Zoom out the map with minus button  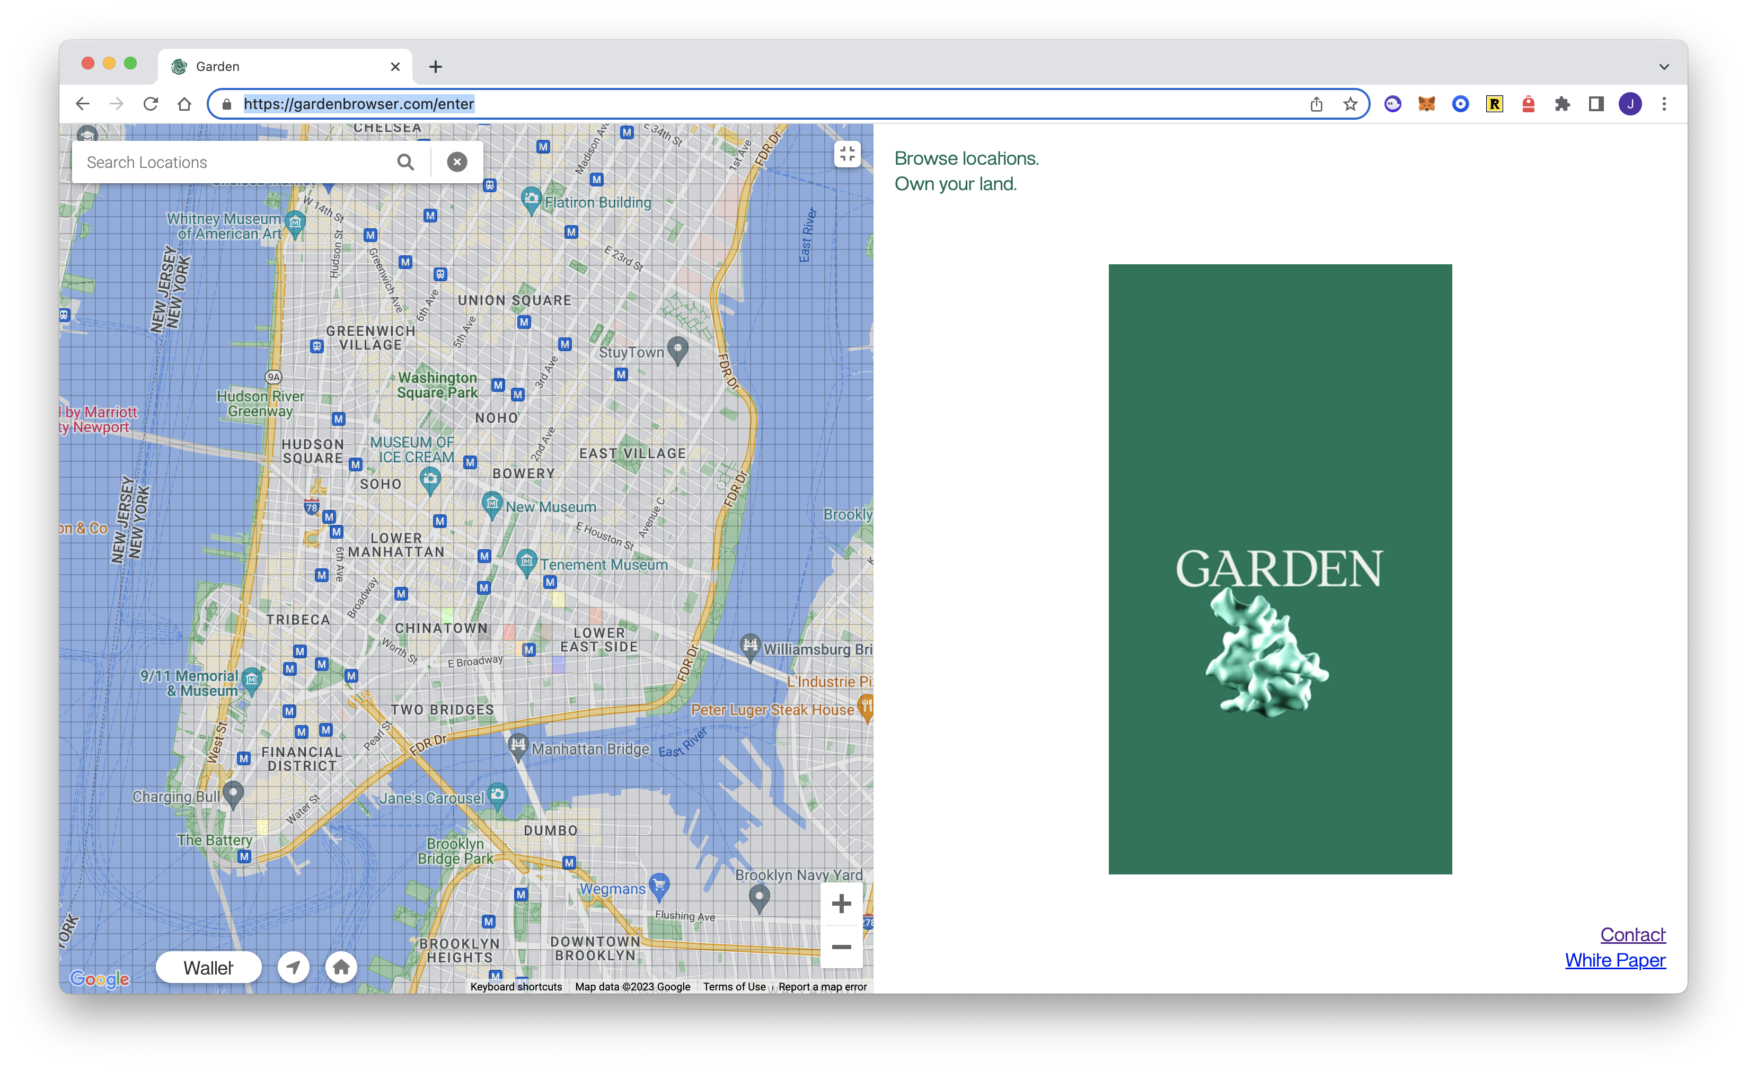[841, 947]
